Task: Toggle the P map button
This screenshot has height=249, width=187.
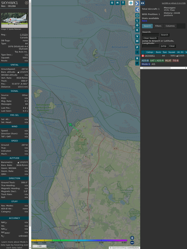Action: [x=137, y=47]
